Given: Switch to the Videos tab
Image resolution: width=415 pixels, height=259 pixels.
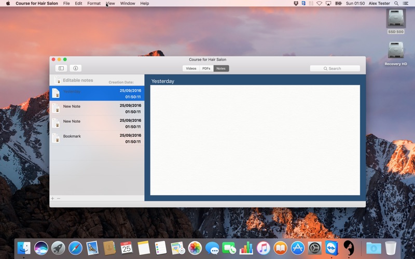Looking at the screenshot, I should coord(191,68).
